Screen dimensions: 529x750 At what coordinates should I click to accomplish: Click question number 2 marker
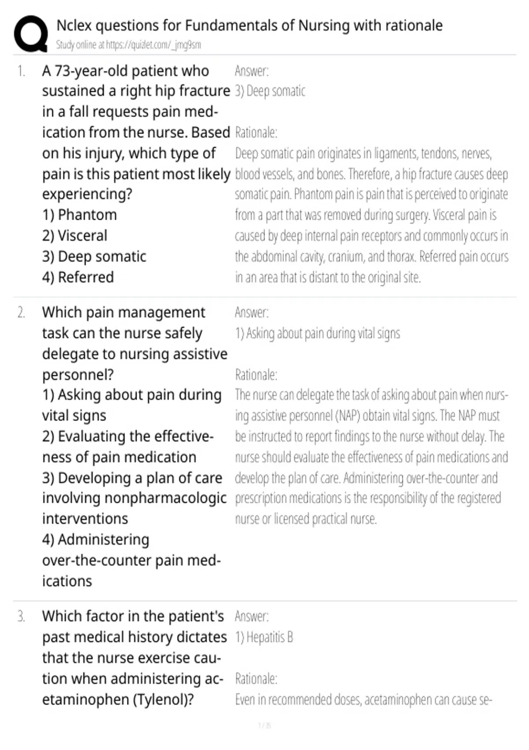[21, 312]
